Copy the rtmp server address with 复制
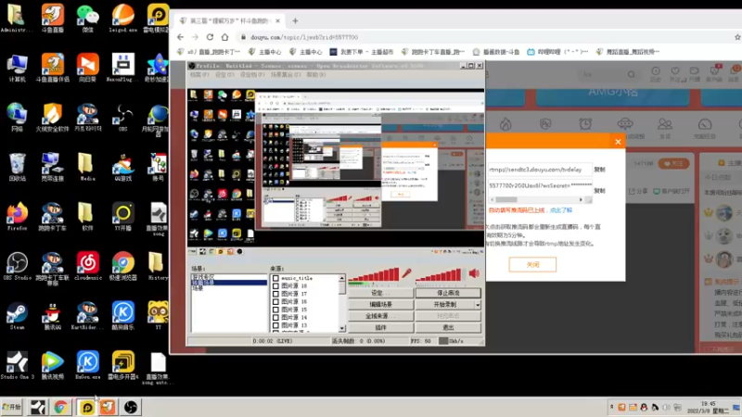 pyautogui.click(x=599, y=170)
